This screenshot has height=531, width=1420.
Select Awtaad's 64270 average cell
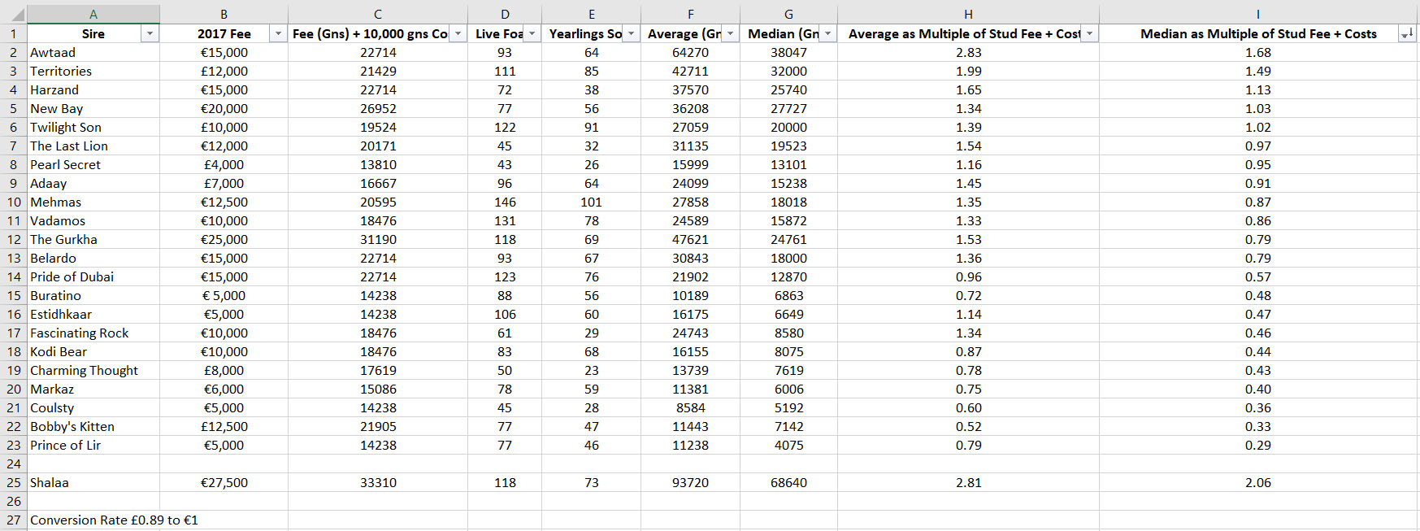(x=690, y=52)
